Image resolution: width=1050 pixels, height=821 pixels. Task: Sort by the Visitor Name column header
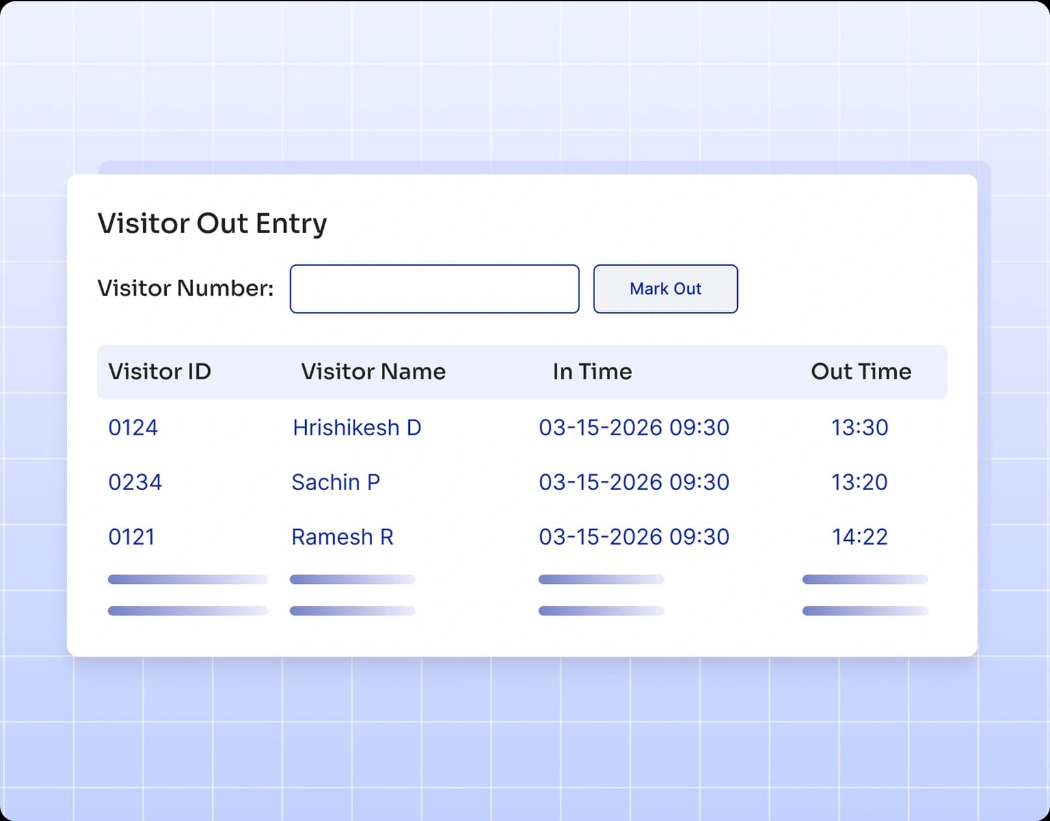[373, 372]
